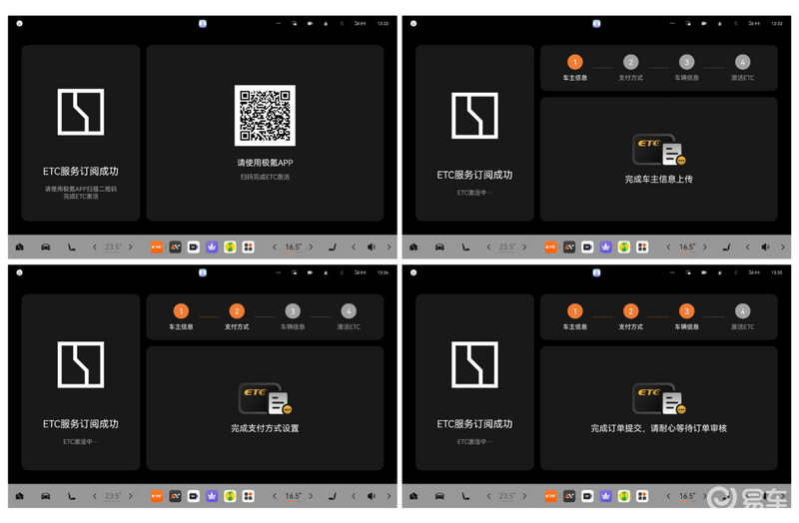Open all apps grid in QR code screen dock
Viewport: 799px width, 523px height.
[x=248, y=247]
